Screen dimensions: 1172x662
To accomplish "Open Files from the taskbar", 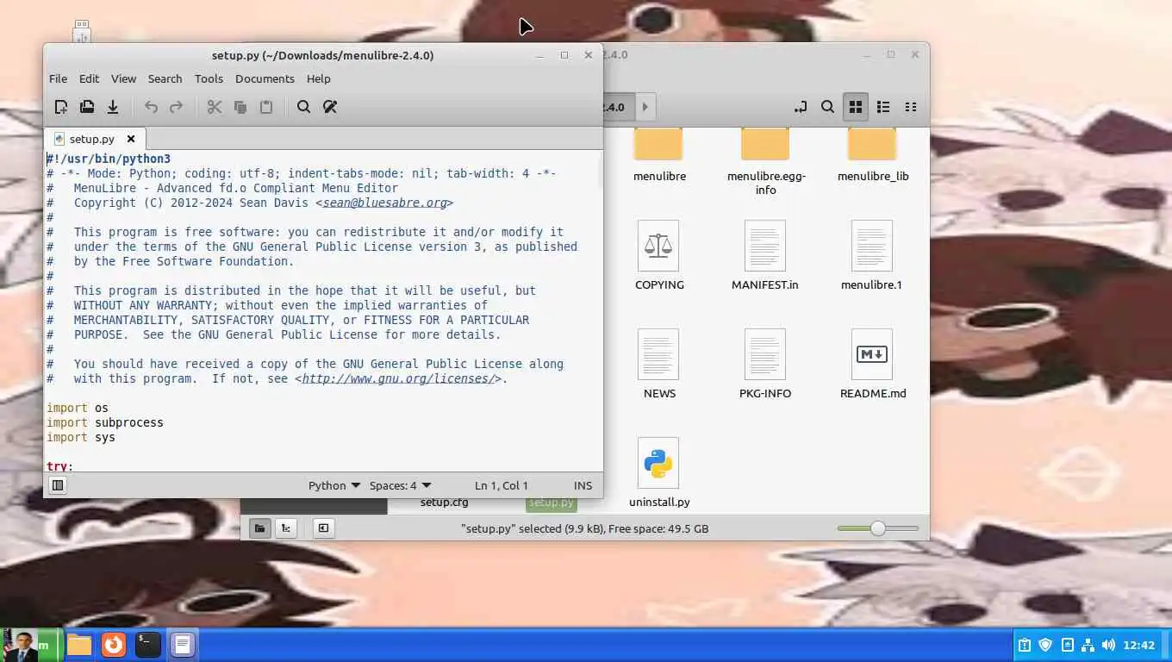I will pos(79,645).
